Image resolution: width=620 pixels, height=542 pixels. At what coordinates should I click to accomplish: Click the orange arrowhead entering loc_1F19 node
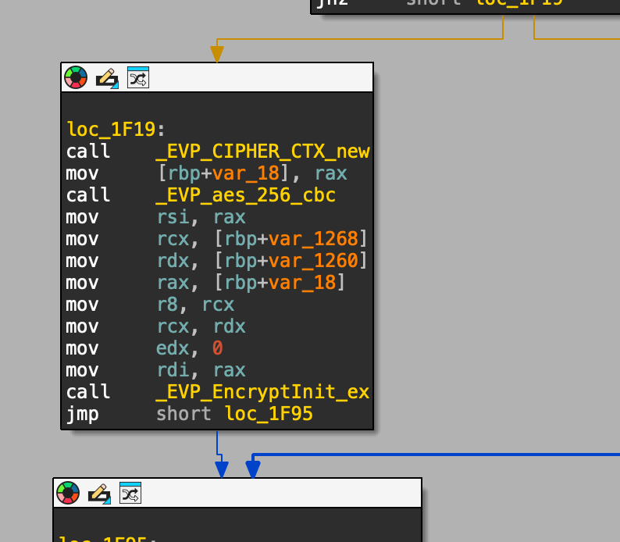pyautogui.click(x=217, y=54)
